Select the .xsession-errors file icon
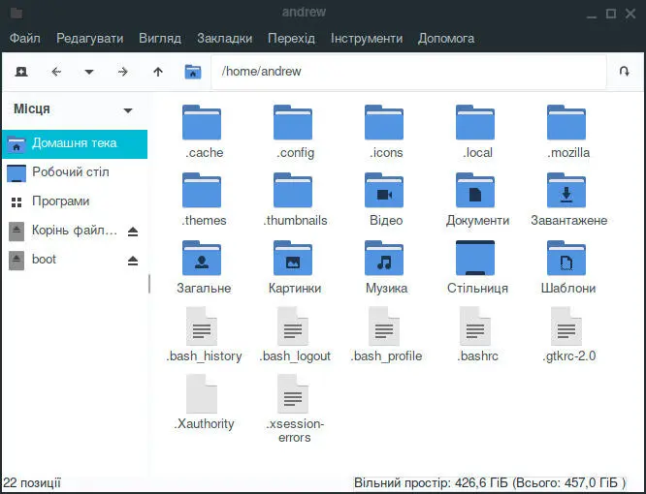The image size is (646, 494). pos(293,394)
